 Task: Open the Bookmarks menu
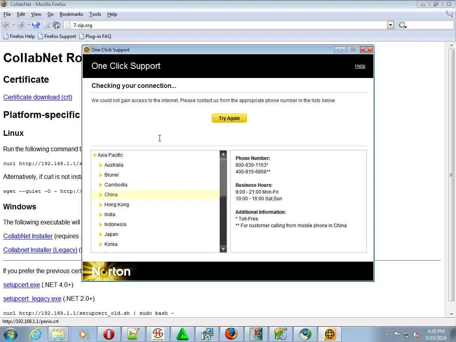tap(71, 14)
